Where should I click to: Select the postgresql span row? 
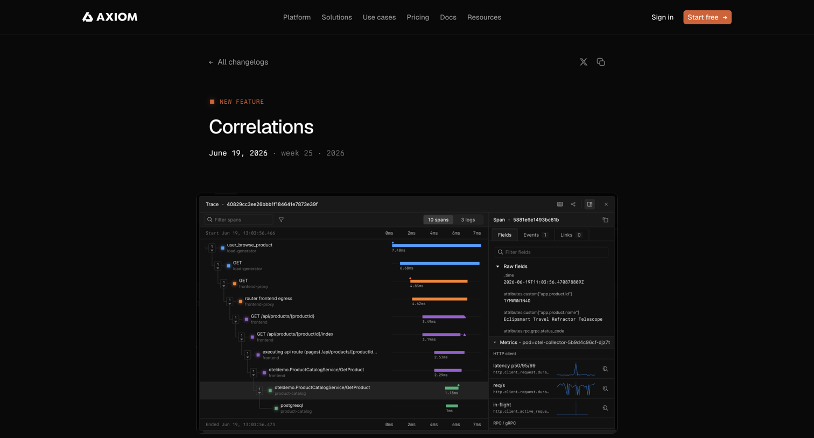pos(344,408)
